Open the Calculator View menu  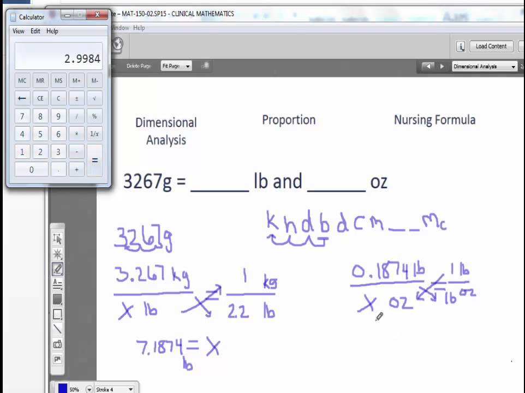(19, 31)
